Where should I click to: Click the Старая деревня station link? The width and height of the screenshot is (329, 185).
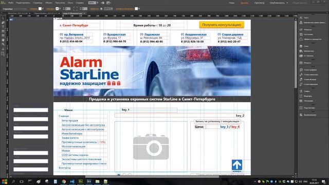tap(232, 34)
